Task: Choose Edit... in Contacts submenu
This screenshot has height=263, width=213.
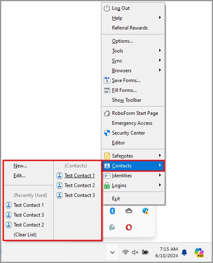Action: click(19, 176)
